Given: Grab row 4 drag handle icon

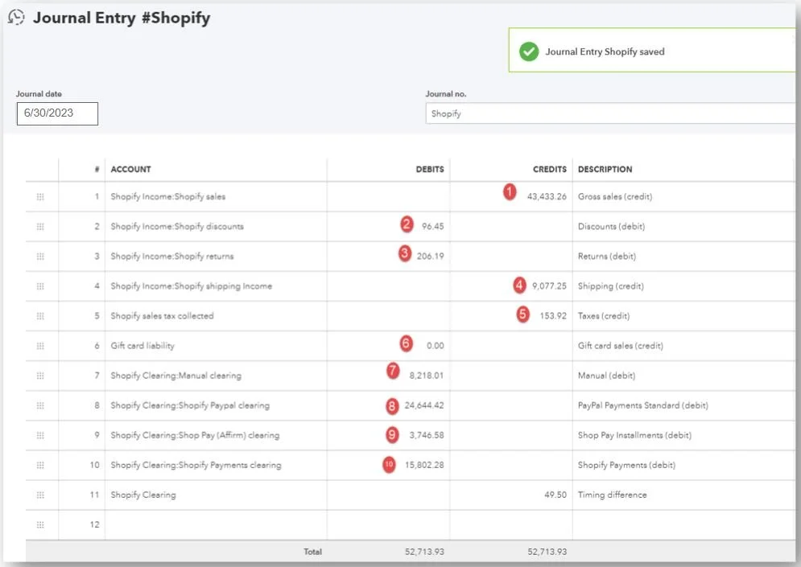Looking at the screenshot, I should click(40, 286).
